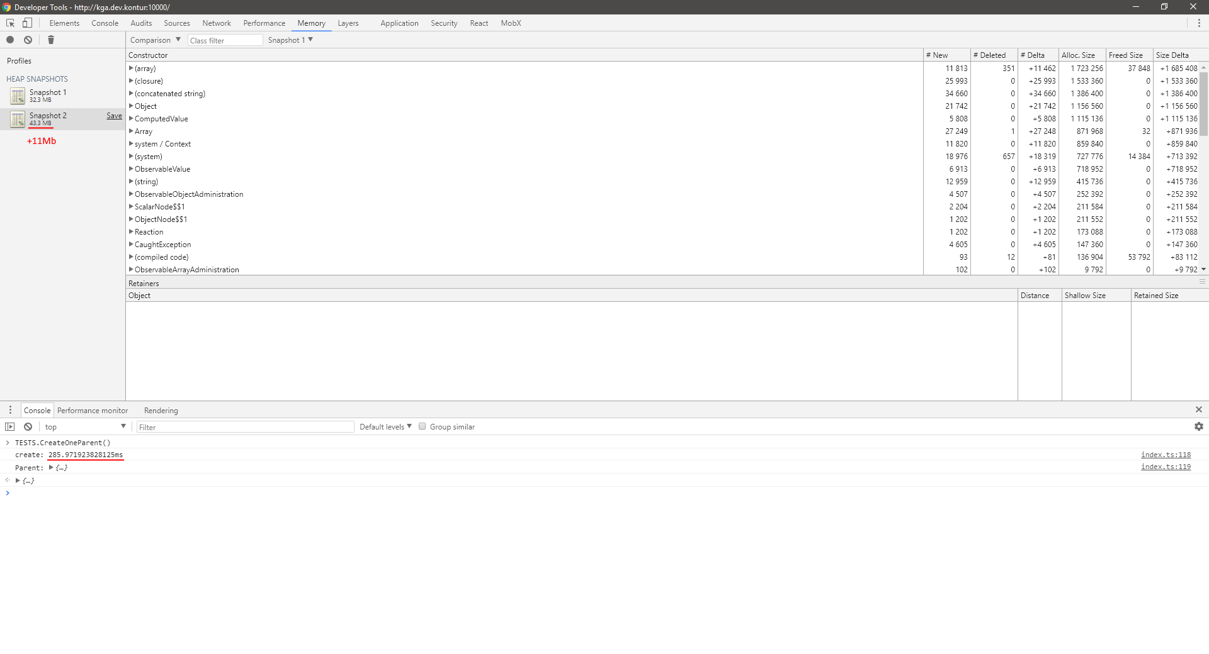Sort by Retained Size column header
1209x654 pixels.
1169,296
